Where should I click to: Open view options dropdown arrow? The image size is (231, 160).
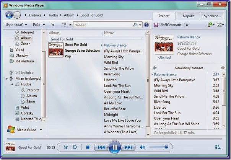click(70, 24)
